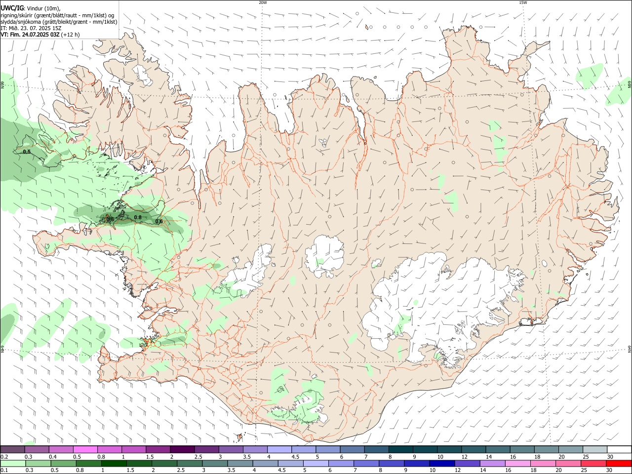Select the bright pink 0.5–0.8 swatch on upper scale

coord(85,450)
